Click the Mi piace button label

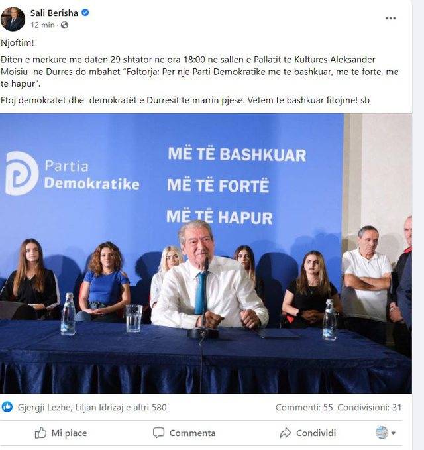pos(69,433)
